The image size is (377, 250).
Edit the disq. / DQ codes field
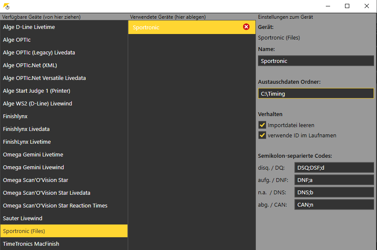334,168
